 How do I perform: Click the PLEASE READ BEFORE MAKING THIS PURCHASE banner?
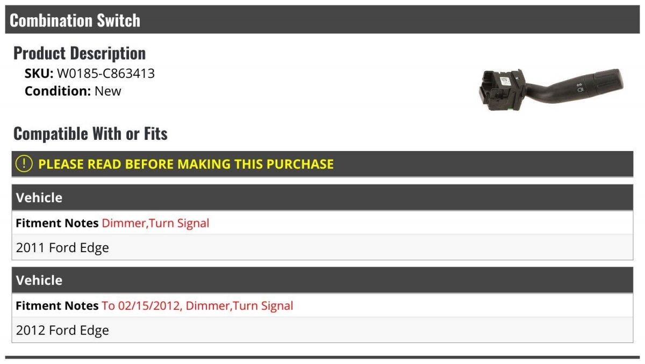click(322, 164)
